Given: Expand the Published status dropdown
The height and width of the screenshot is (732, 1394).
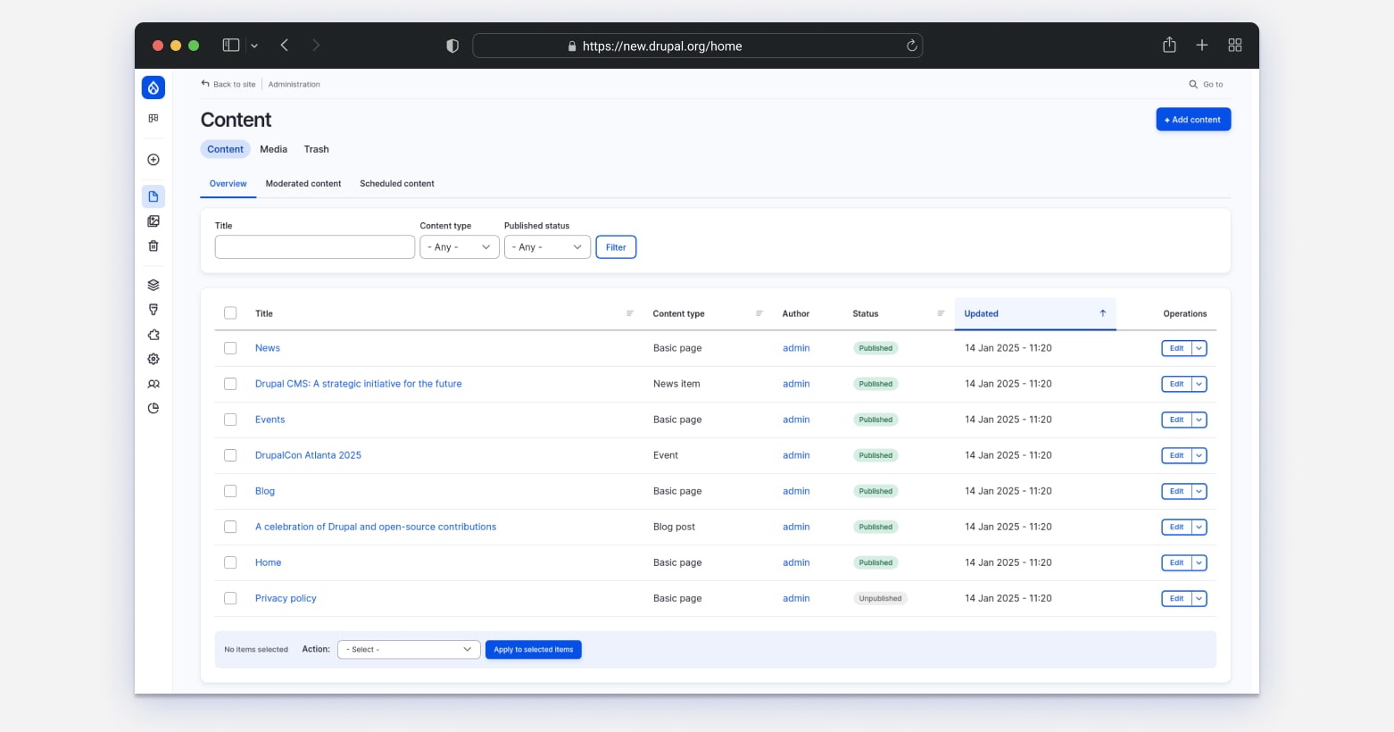Looking at the screenshot, I should coord(547,247).
